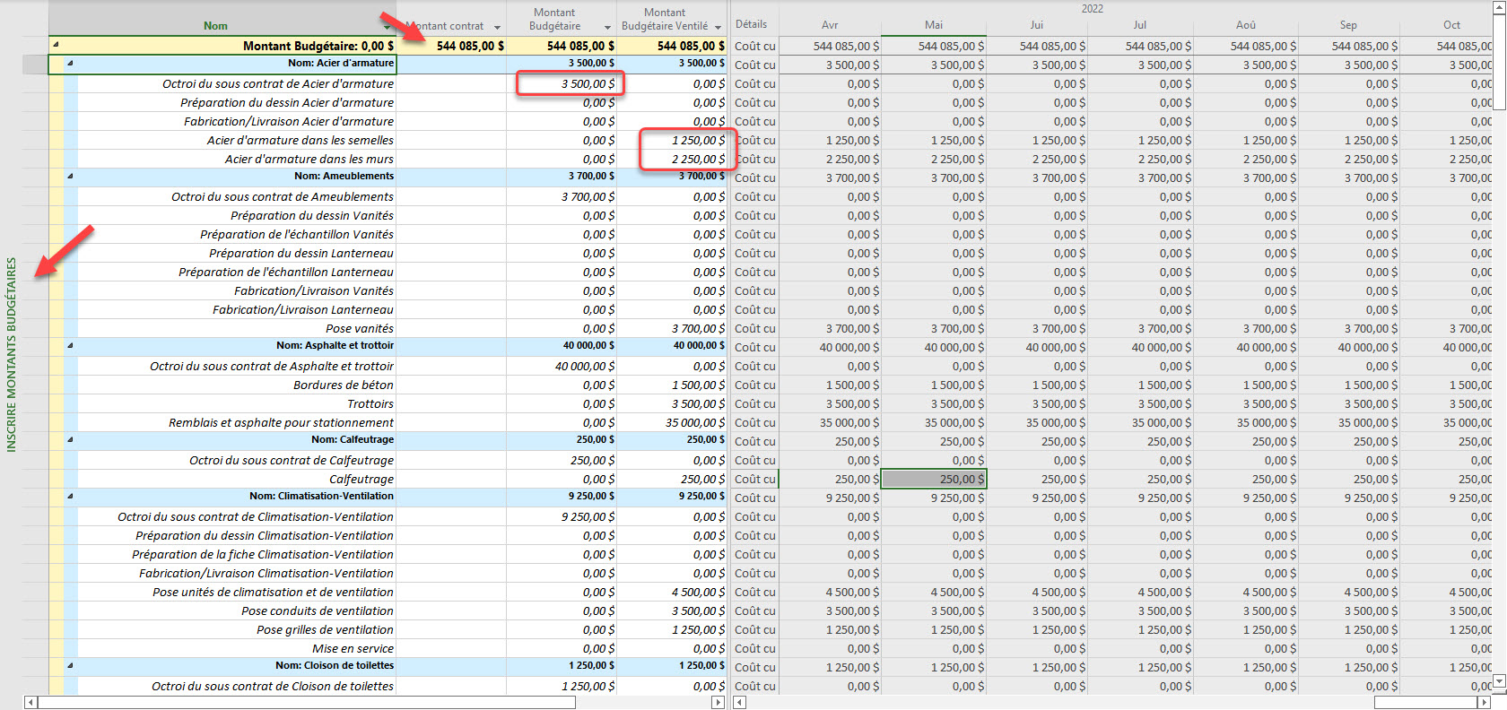The height and width of the screenshot is (710, 1507).
Task: Click the timeline's vertical scroll down arrow
Action: (x=1498, y=682)
